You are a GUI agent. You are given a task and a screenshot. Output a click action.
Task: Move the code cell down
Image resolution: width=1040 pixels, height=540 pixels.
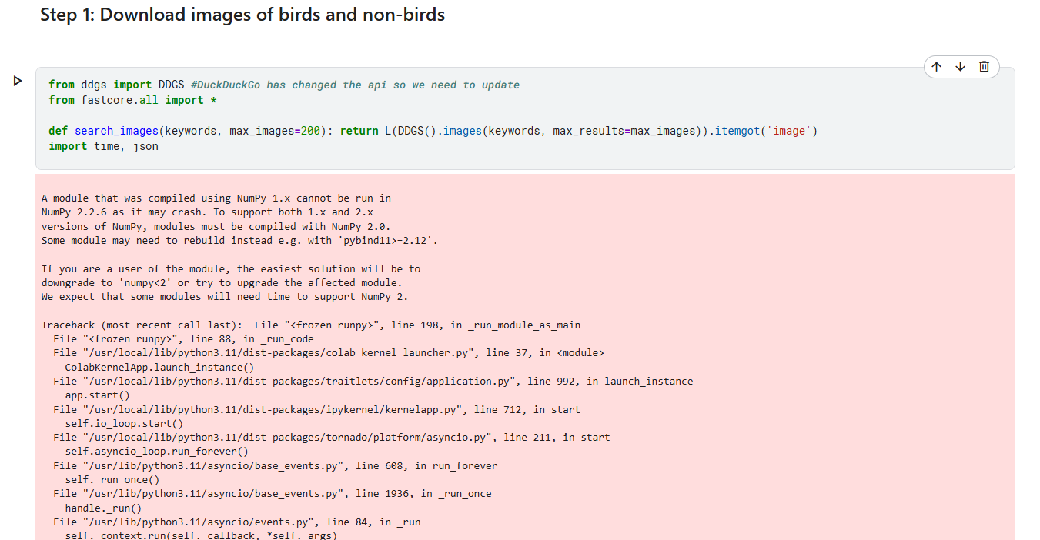[960, 67]
